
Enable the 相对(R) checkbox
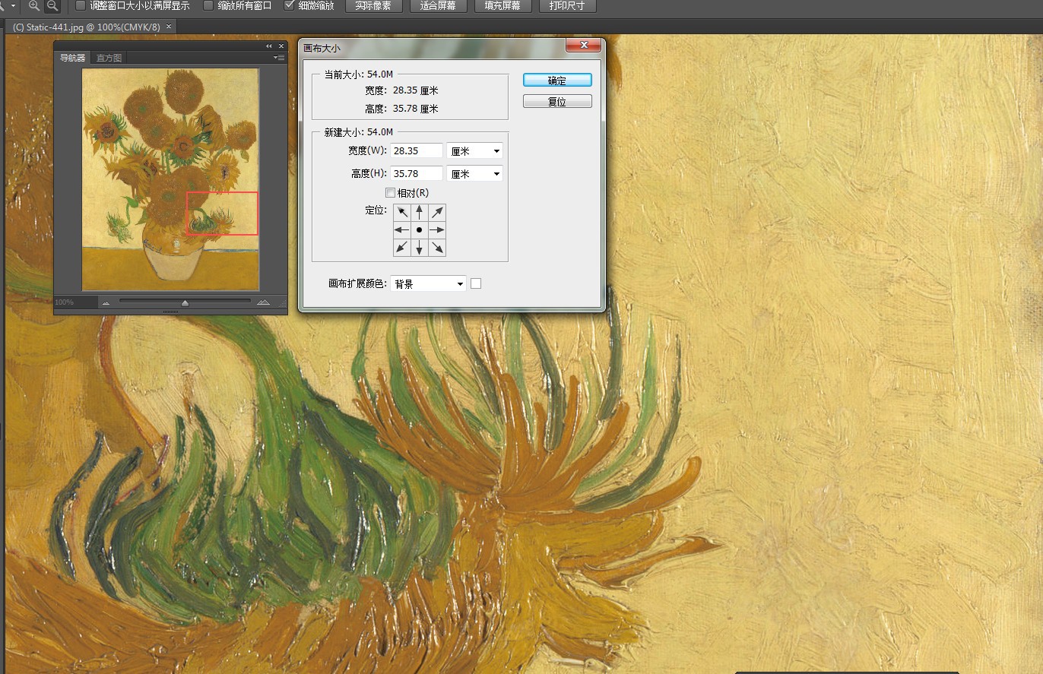click(x=391, y=193)
